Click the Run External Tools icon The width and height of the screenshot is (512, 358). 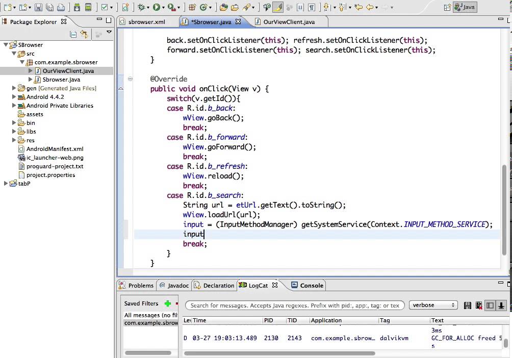(x=171, y=7)
